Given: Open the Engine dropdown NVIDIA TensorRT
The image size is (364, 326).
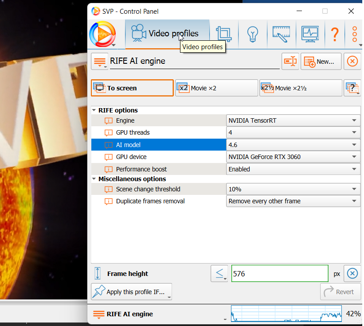Looking at the screenshot, I should click(293, 120).
